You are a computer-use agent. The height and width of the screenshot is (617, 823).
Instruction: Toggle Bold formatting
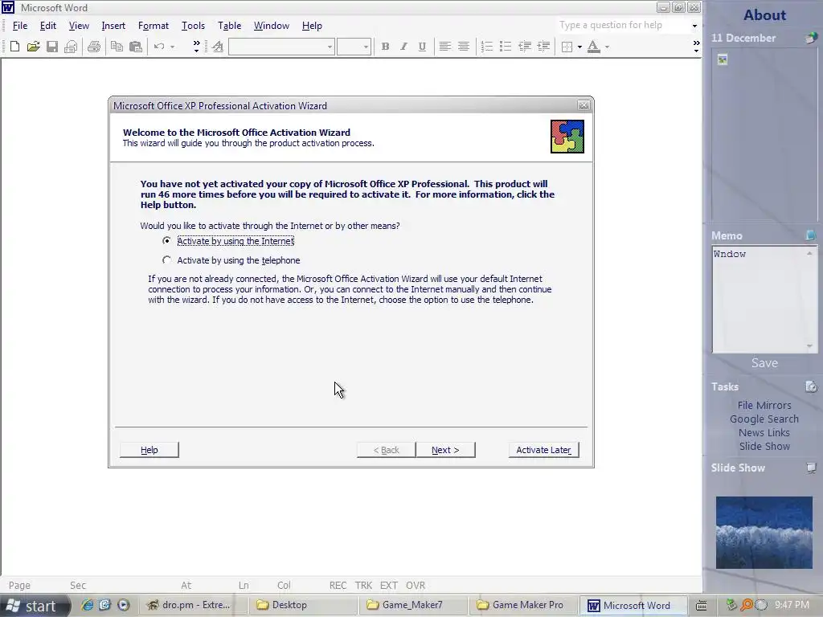(385, 47)
